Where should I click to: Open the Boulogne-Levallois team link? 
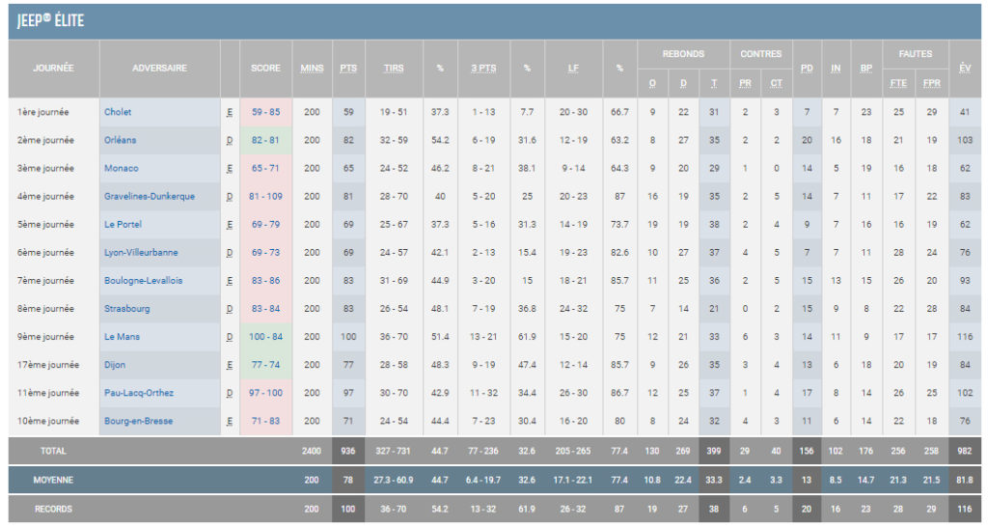click(143, 280)
